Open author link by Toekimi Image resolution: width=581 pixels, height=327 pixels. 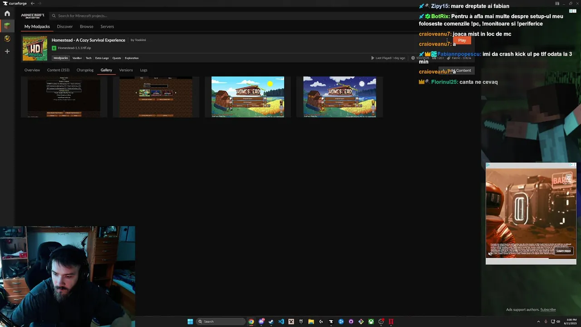coord(138,40)
